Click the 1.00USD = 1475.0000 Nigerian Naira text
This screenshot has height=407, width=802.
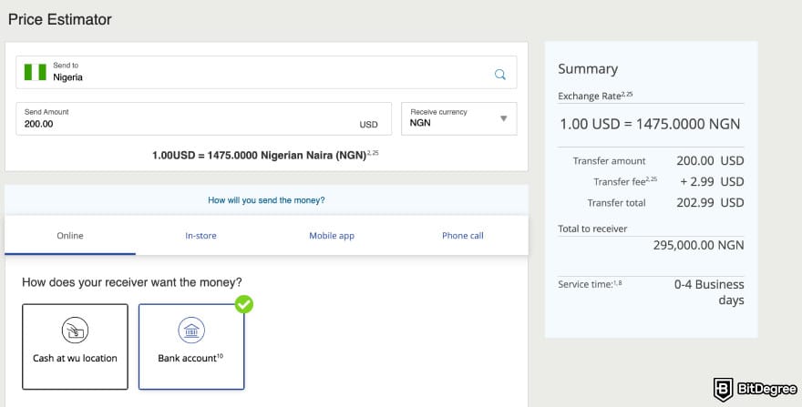(x=265, y=155)
